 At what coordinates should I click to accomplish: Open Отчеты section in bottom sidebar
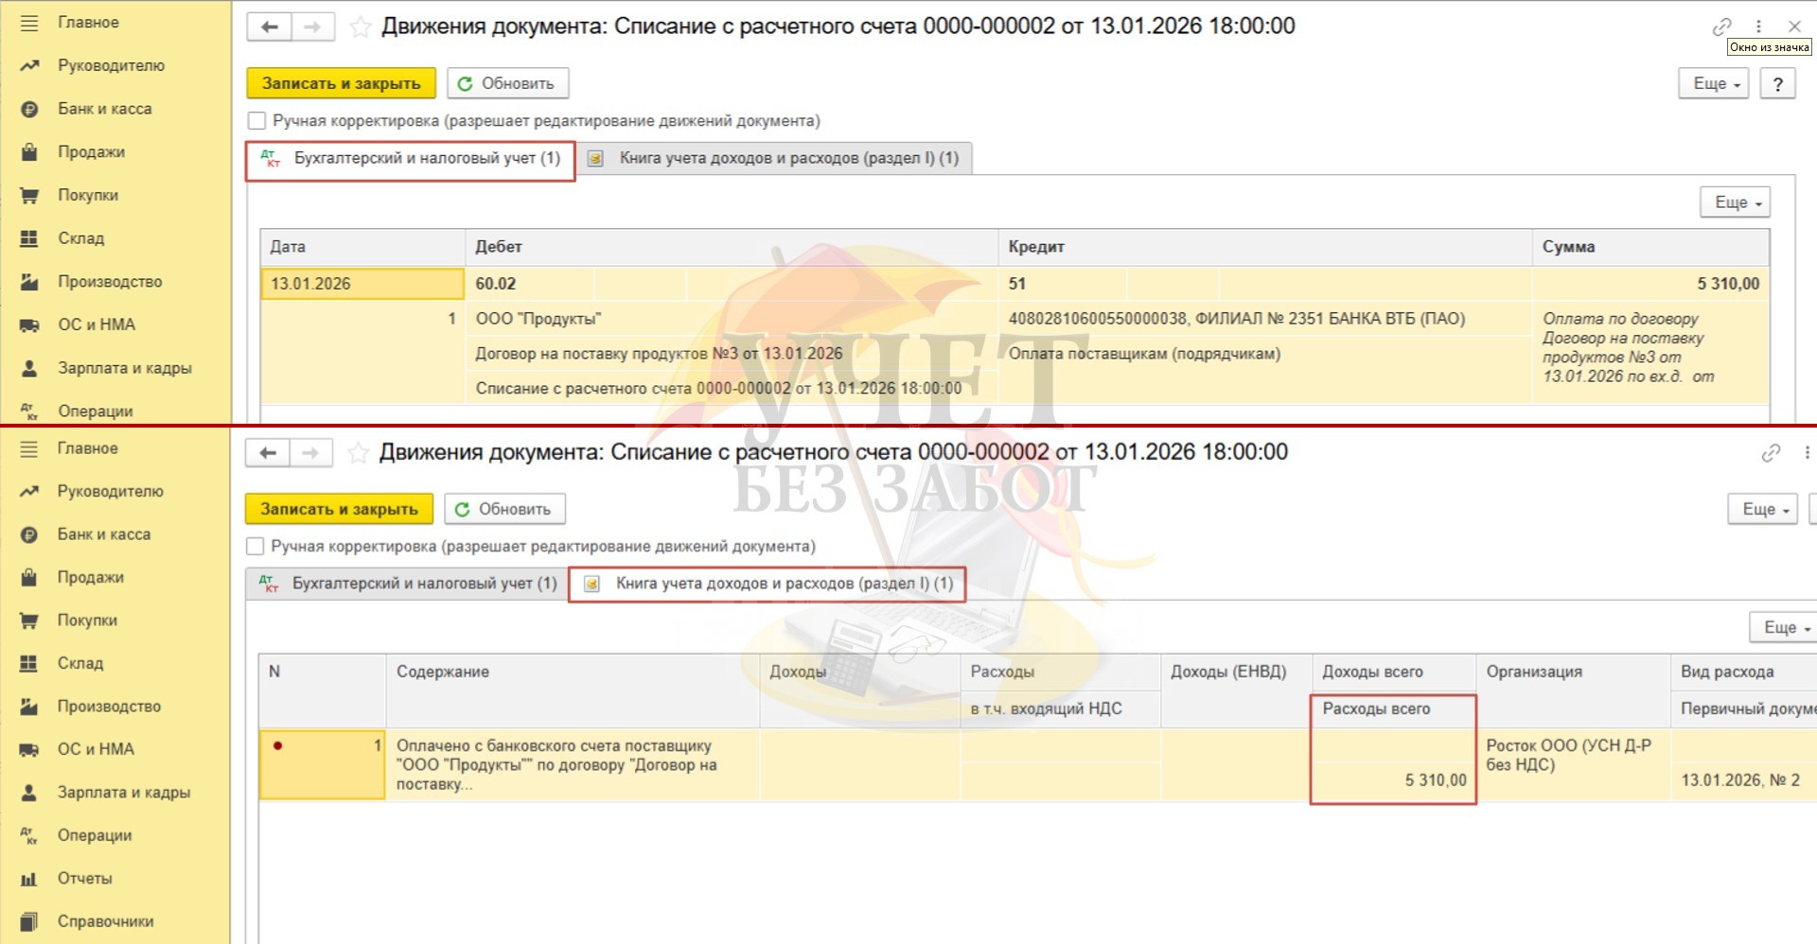point(84,878)
